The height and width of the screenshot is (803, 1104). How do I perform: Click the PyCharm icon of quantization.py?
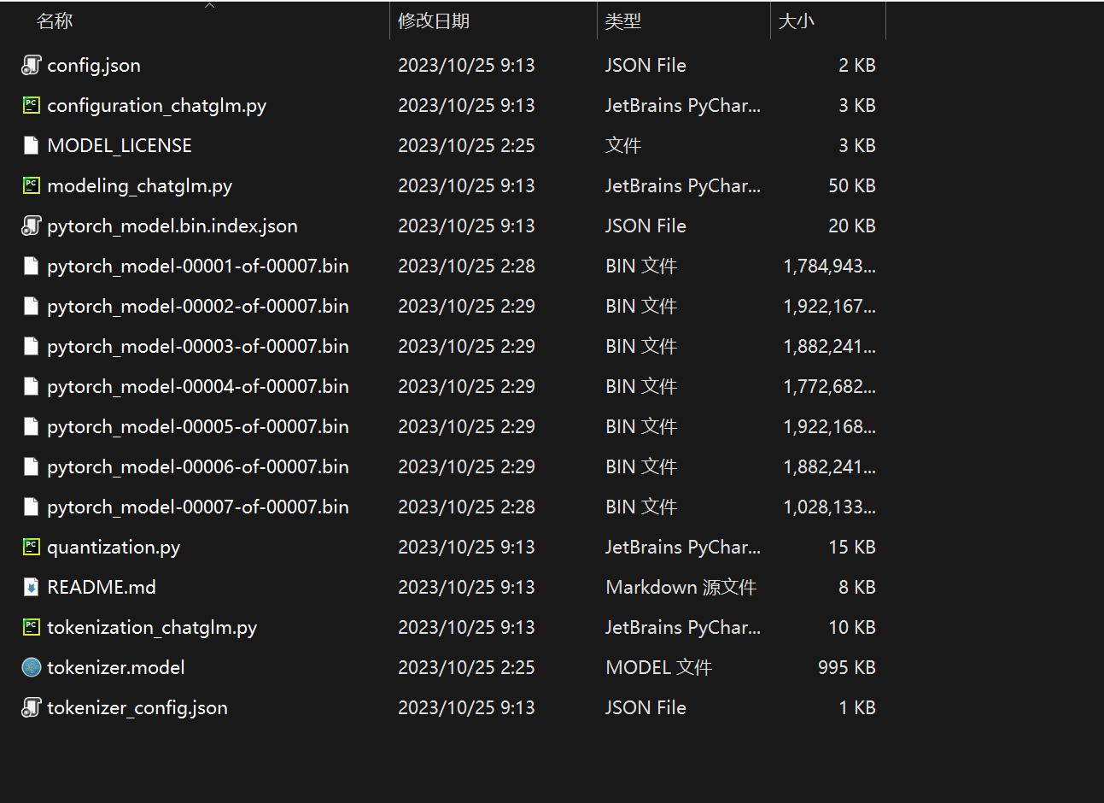pyautogui.click(x=32, y=547)
